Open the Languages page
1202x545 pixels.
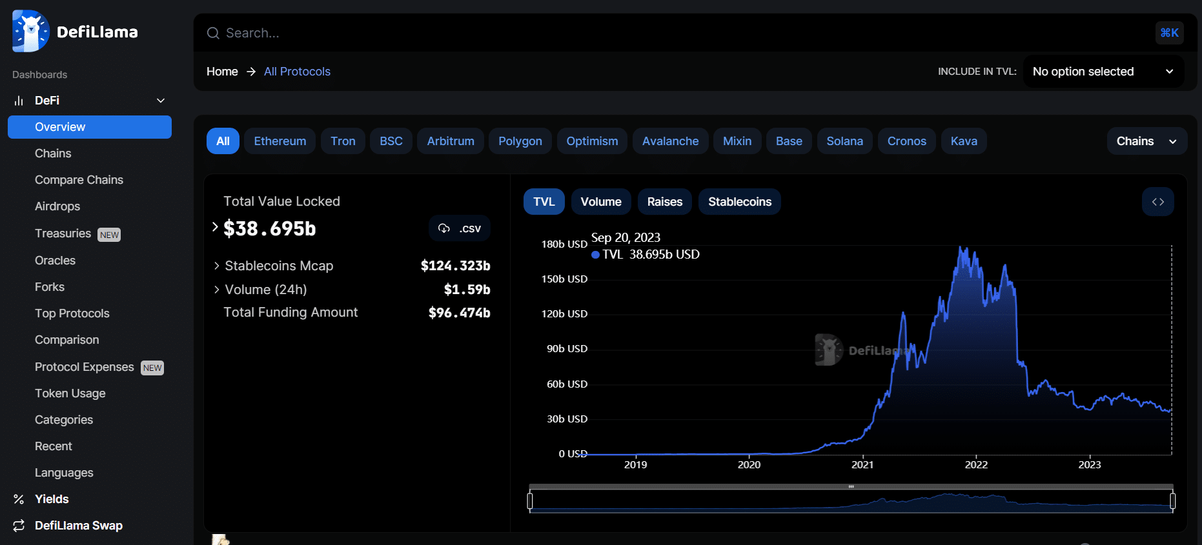tap(64, 473)
